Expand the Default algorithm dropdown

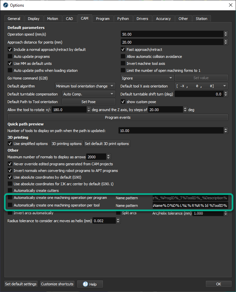coord(85,86)
